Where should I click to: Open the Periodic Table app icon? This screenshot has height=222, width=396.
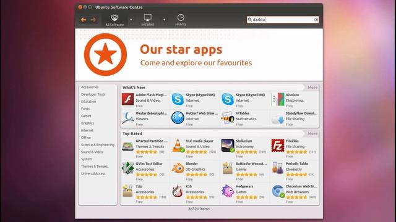click(278, 168)
